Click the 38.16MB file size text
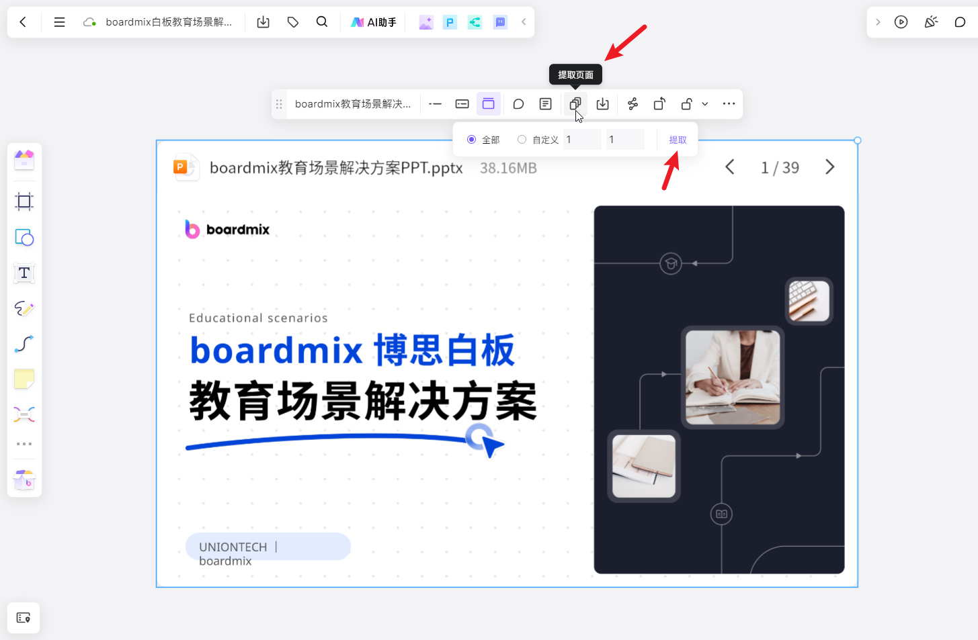Image resolution: width=978 pixels, height=640 pixels. (508, 168)
